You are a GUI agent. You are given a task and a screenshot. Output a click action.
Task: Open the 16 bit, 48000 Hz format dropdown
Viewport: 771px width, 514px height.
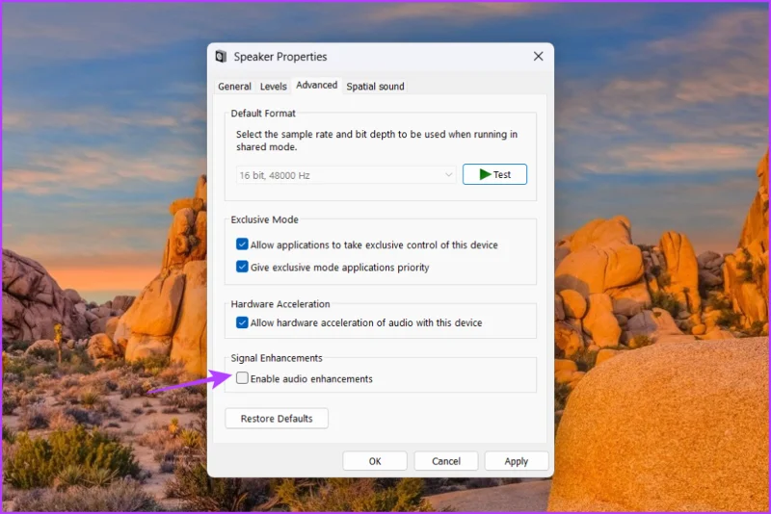[346, 175]
